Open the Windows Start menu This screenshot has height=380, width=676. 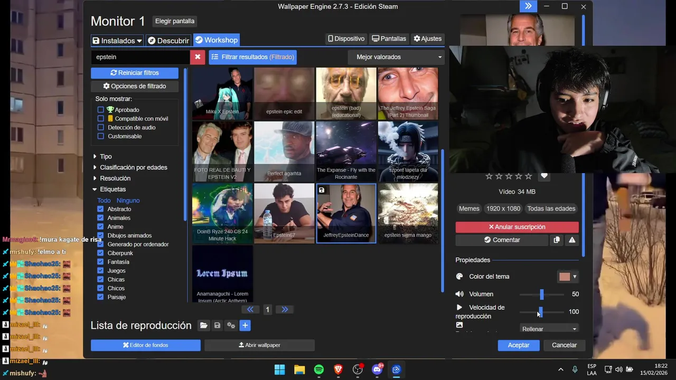[279, 369]
